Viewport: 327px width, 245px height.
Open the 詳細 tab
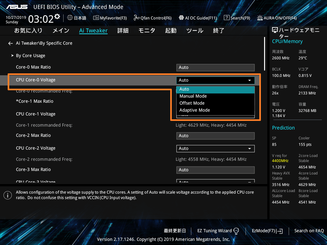pyautogui.click(x=123, y=31)
